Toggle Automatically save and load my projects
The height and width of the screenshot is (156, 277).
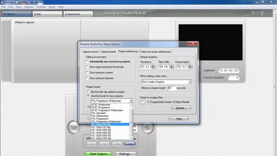point(87,62)
